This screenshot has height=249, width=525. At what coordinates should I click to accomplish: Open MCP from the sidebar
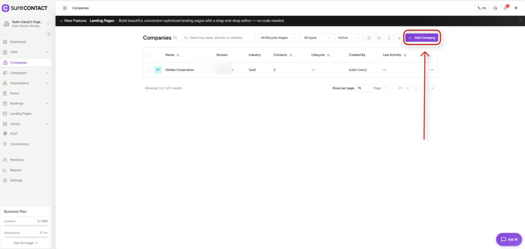coord(26,134)
